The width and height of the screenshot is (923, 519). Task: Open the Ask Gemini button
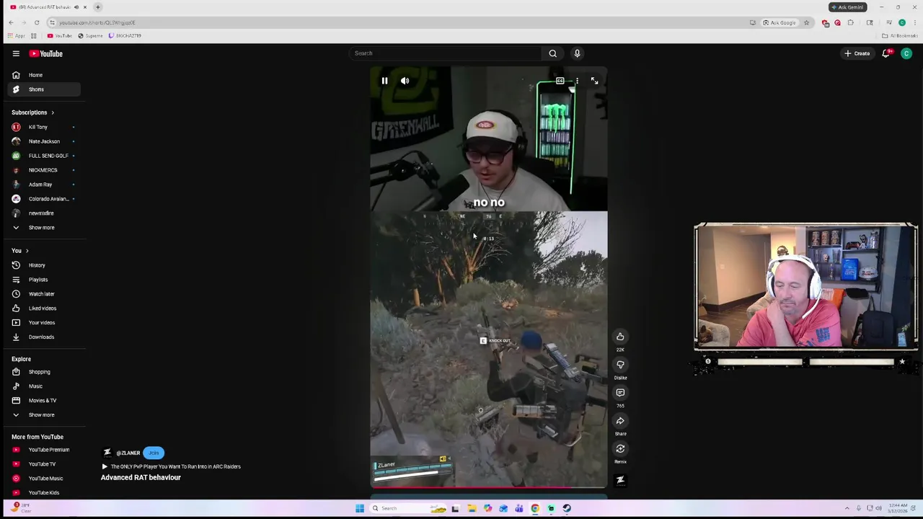(x=847, y=7)
